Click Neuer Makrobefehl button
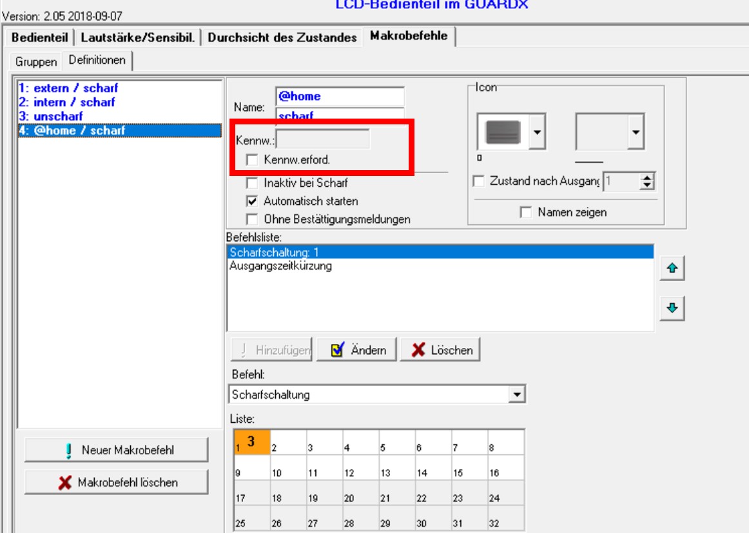 116,450
